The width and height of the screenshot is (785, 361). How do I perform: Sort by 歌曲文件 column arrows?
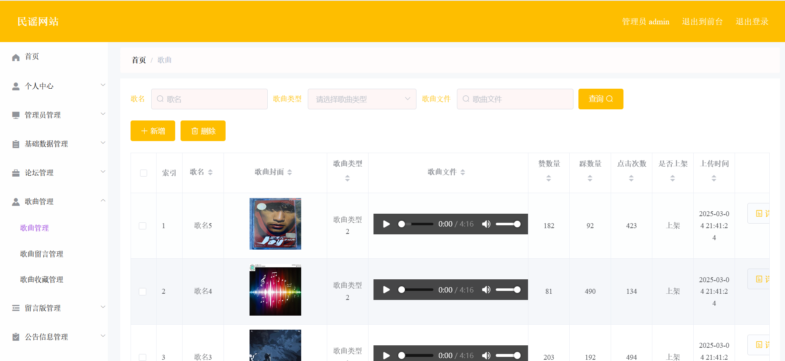463,172
